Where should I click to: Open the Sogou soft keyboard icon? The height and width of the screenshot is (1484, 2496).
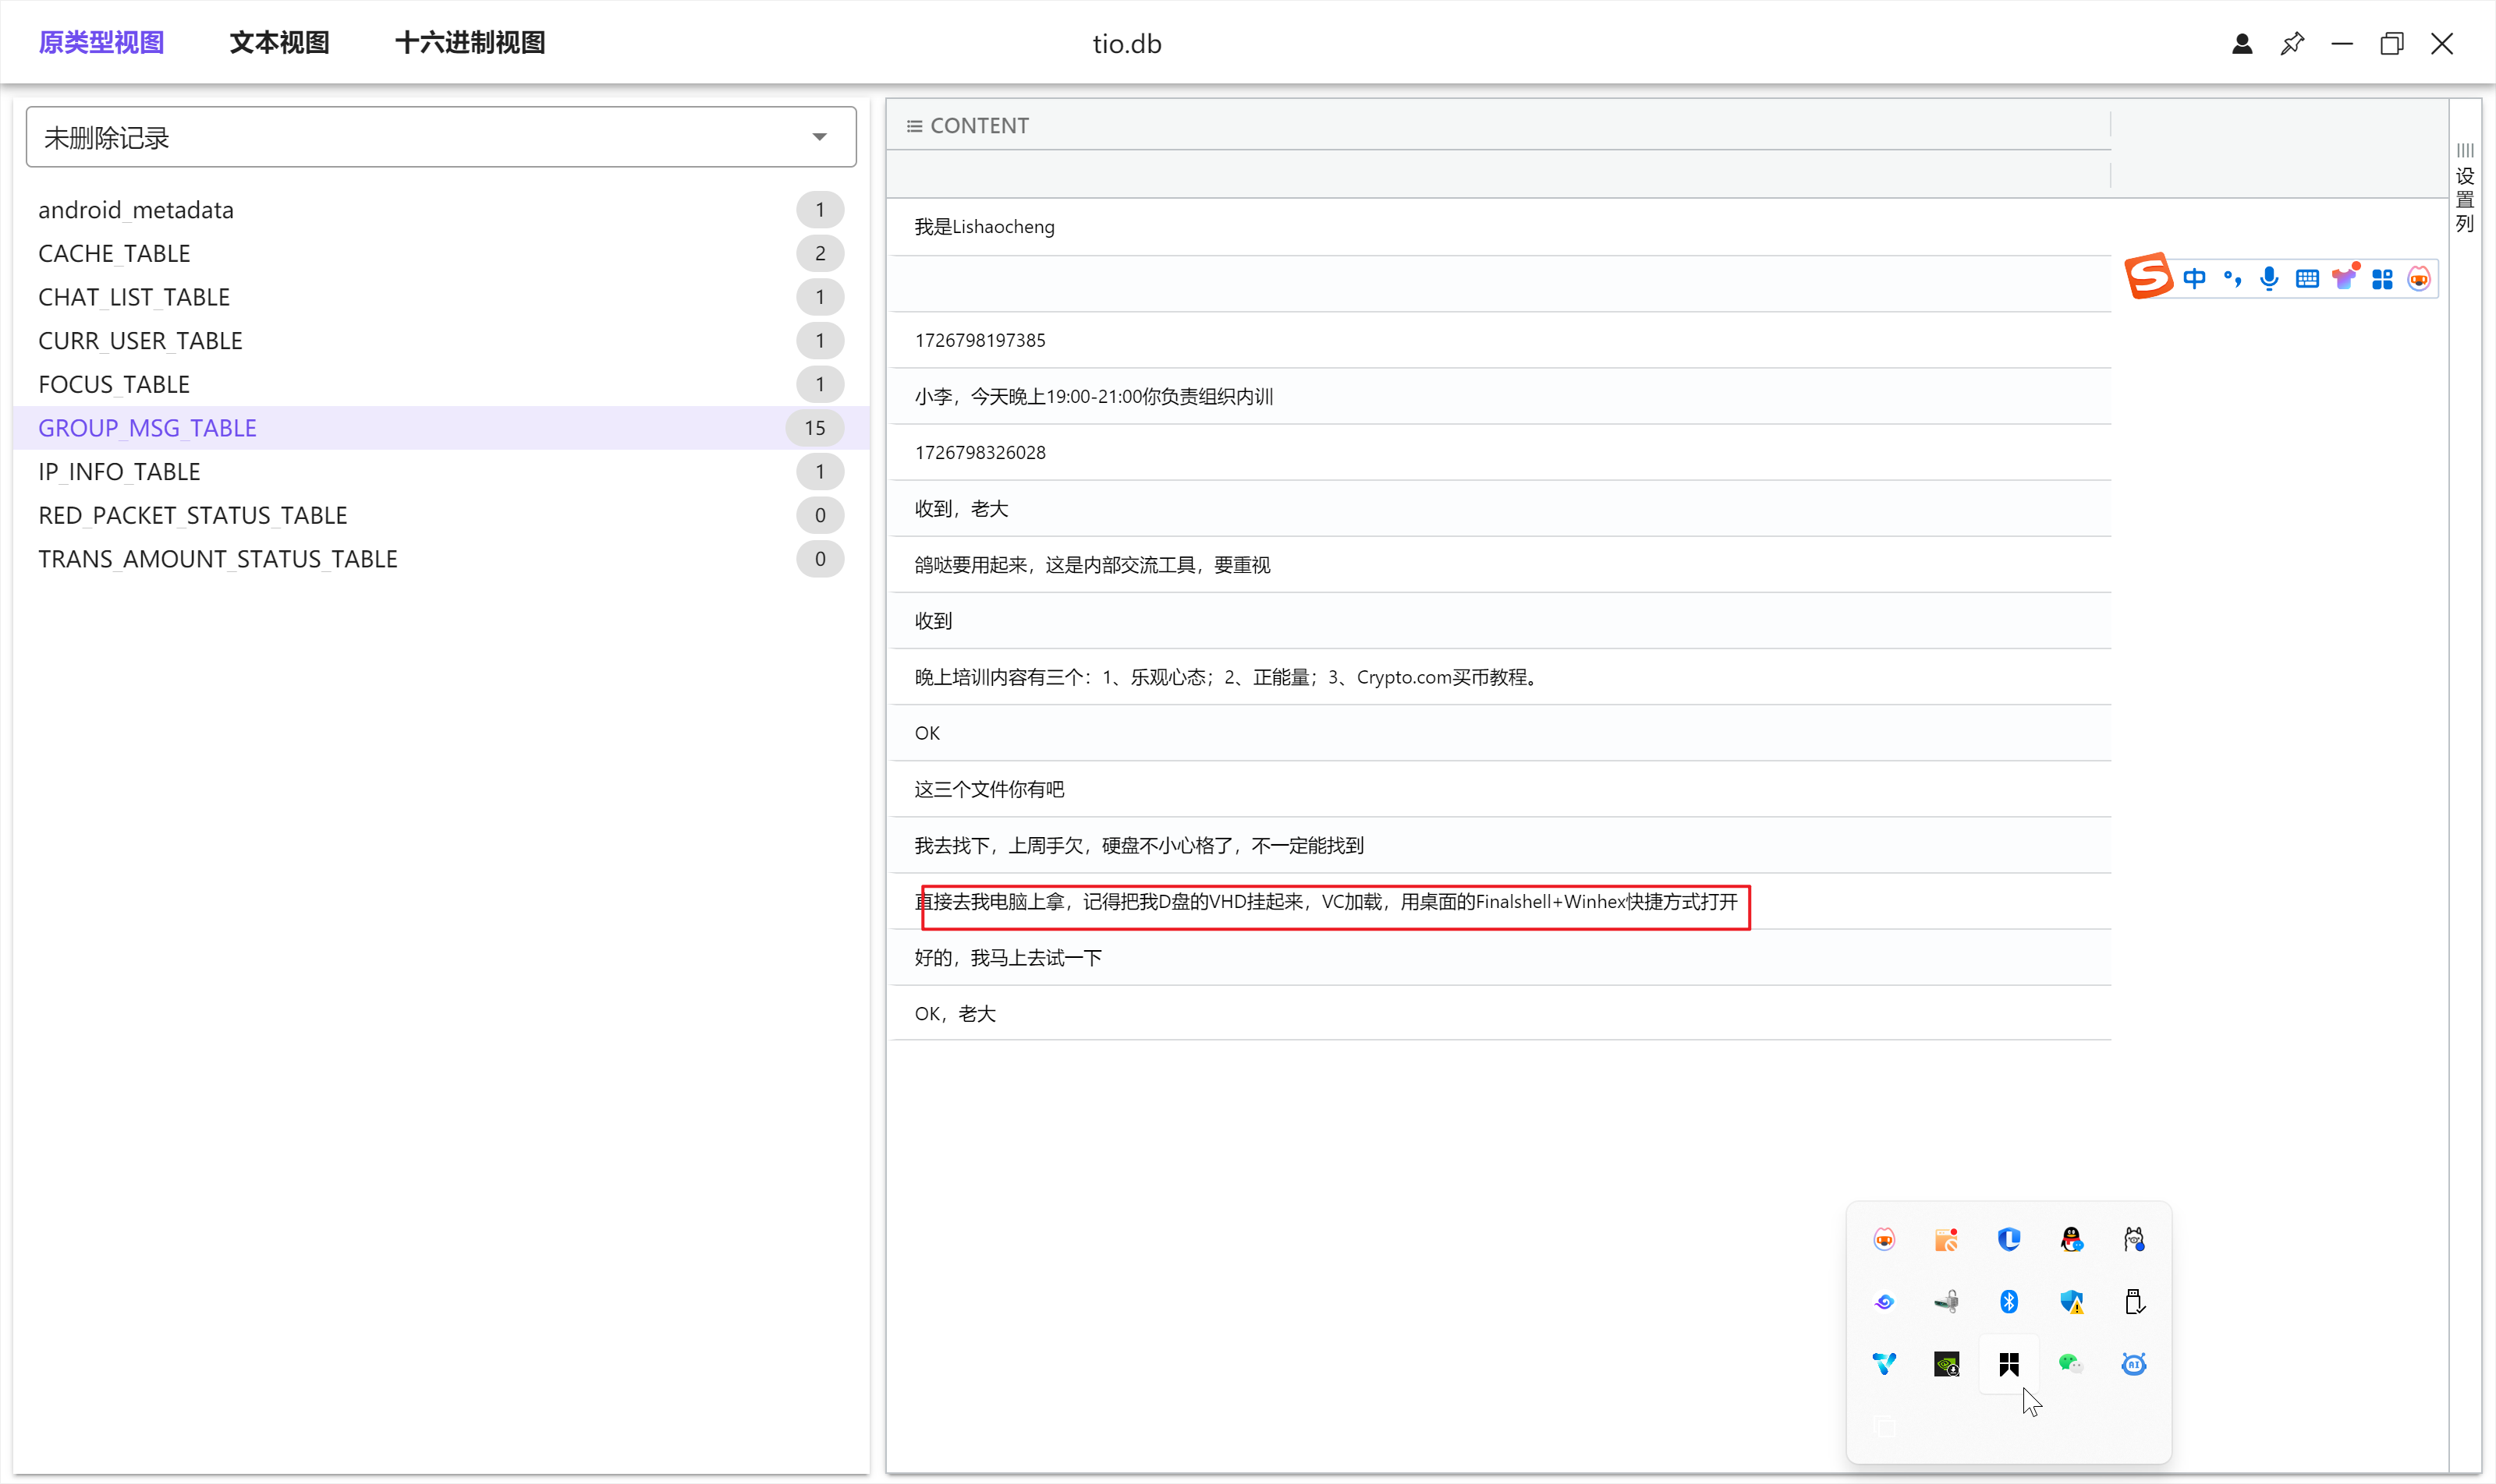[x=2306, y=279]
